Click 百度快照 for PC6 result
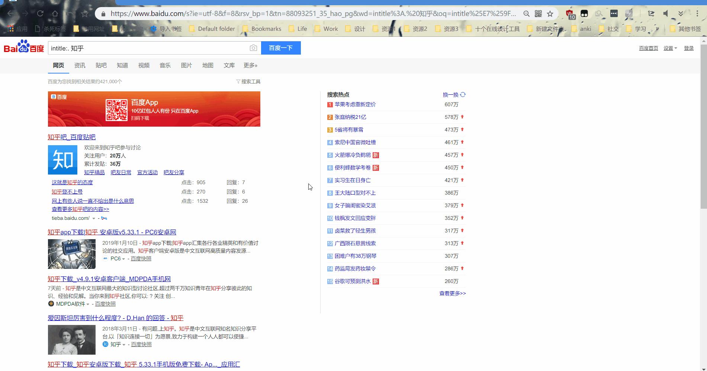Screen dimensions: 707x371 pyautogui.click(x=141, y=259)
